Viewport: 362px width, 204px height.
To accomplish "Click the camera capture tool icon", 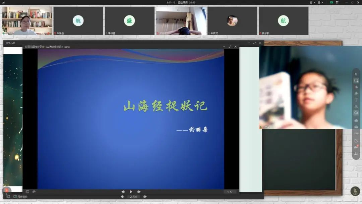I will coord(356,113).
